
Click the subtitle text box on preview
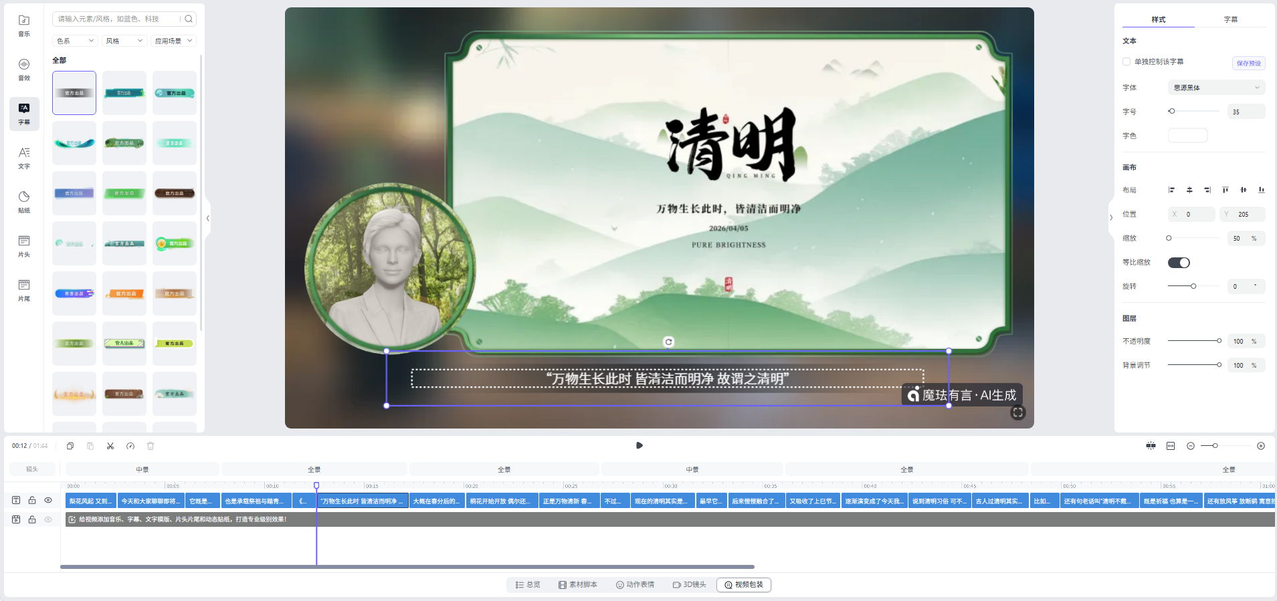pyautogui.click(x=668, y=378)
